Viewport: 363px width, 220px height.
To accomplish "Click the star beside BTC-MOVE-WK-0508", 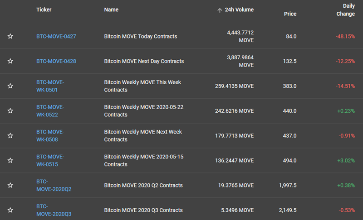I will coord(10,135).
